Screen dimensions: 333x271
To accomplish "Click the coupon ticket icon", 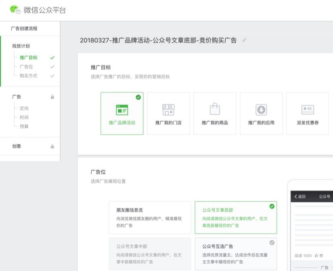I will coord(308,110).
